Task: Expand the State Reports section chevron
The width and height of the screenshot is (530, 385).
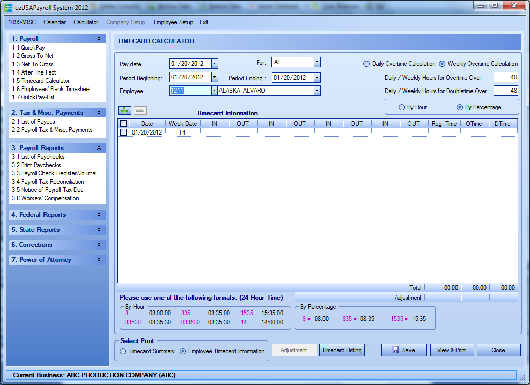Action: pyautogui.click(x=99, y=230)
